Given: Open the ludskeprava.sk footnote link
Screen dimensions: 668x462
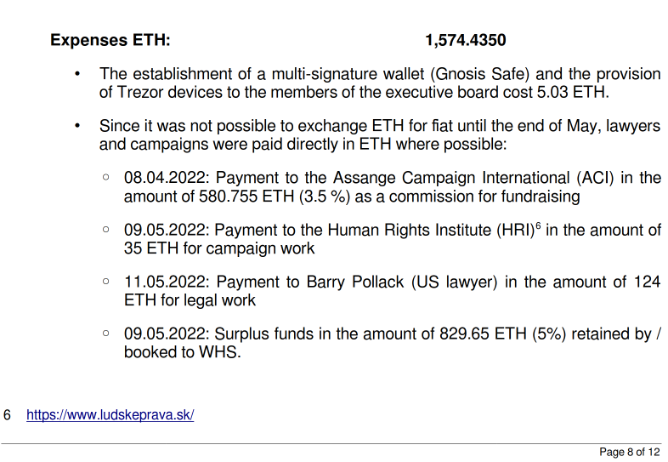Looking at the screenshot, I should tap(110, 415).
